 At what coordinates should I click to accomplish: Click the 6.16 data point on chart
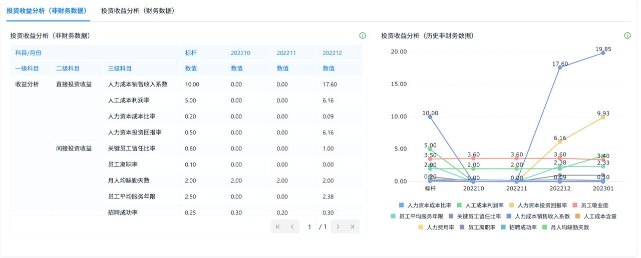tap(560, 141)
